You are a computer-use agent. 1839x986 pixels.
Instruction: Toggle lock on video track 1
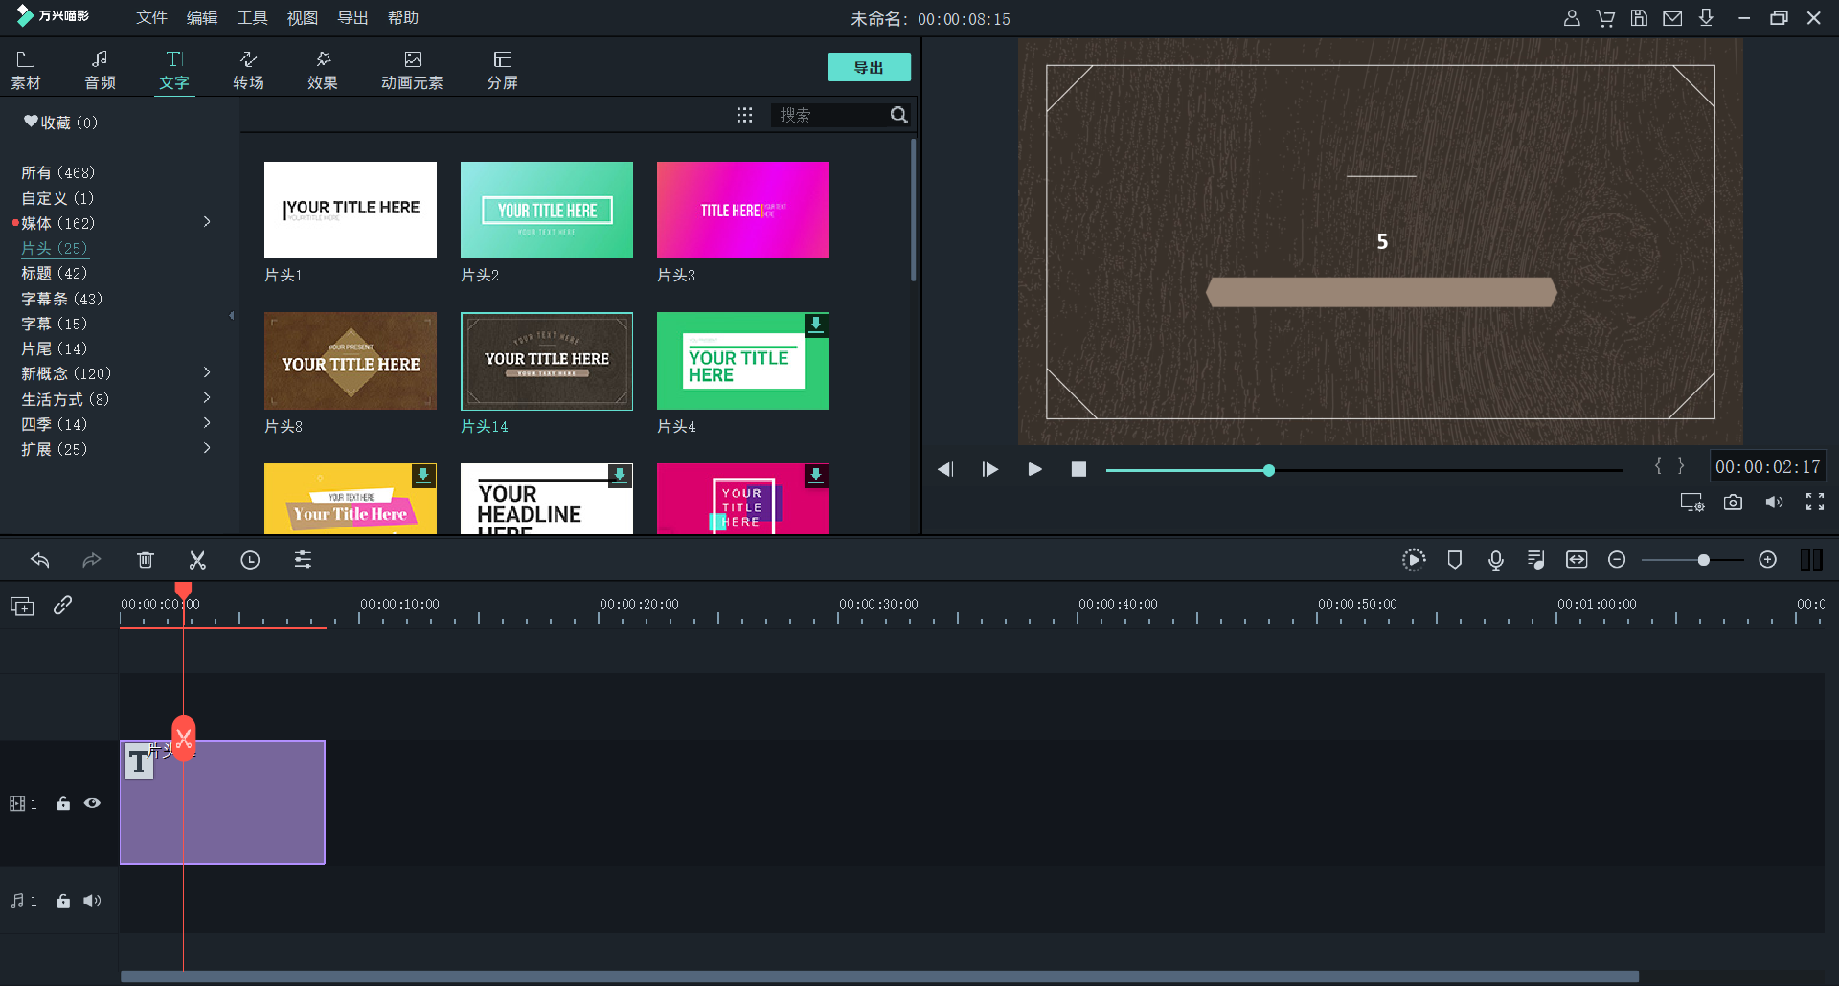point(63,803)
